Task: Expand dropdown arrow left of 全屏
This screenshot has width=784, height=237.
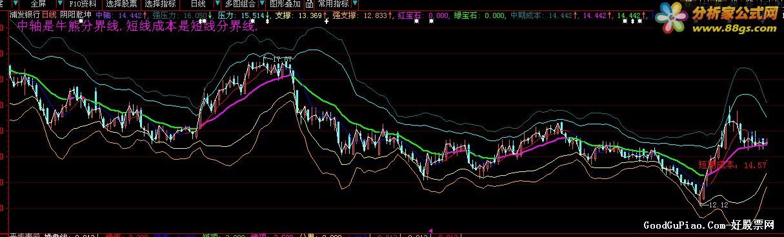Action: pyautogui.click(x=15, y=4)
